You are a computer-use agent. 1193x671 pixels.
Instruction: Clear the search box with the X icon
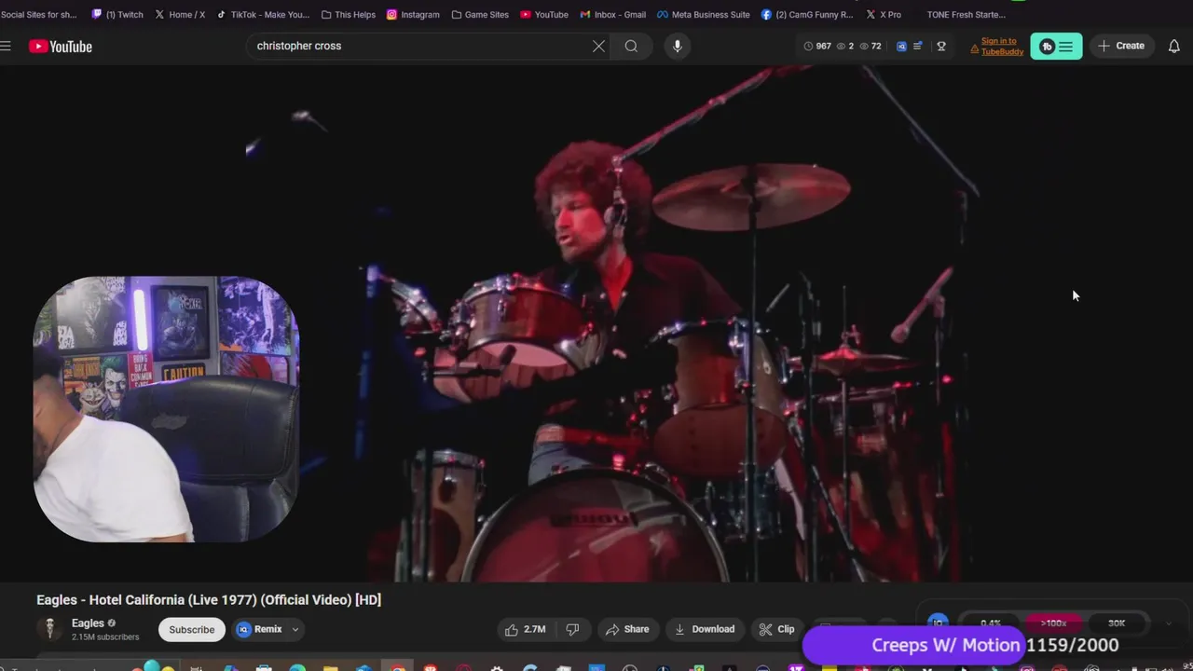click(598, 47)
